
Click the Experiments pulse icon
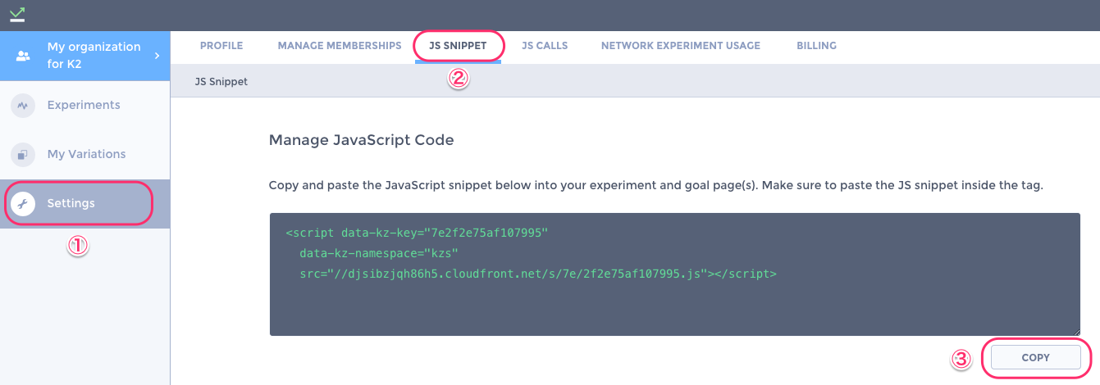click(23, 106)
